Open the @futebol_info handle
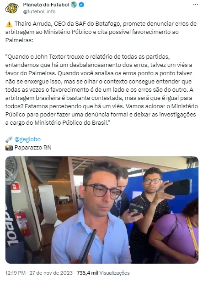Image resolution: width=203 pixels, height=282 pixels. click(x=39, y=11)
